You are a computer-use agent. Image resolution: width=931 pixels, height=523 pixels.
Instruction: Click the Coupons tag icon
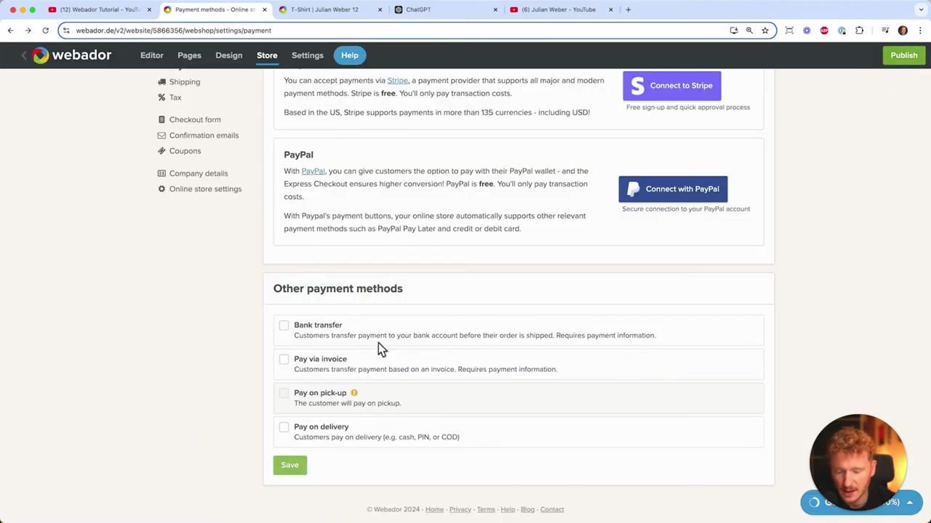161,151
